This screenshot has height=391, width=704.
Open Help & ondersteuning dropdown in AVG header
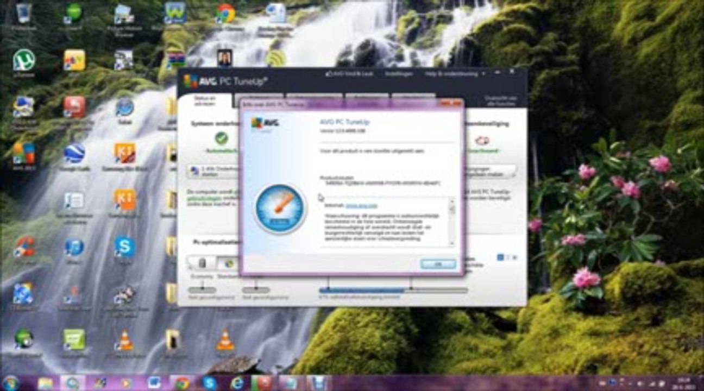[455, 73]
